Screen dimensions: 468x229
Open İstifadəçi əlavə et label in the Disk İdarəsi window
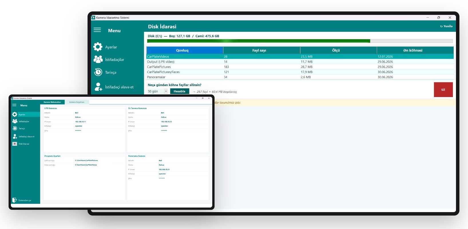pyautogui.click(x=119, y=87)
